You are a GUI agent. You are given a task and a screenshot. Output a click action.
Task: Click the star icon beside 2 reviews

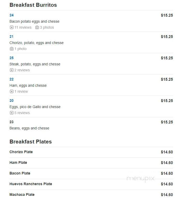point(12,70)
